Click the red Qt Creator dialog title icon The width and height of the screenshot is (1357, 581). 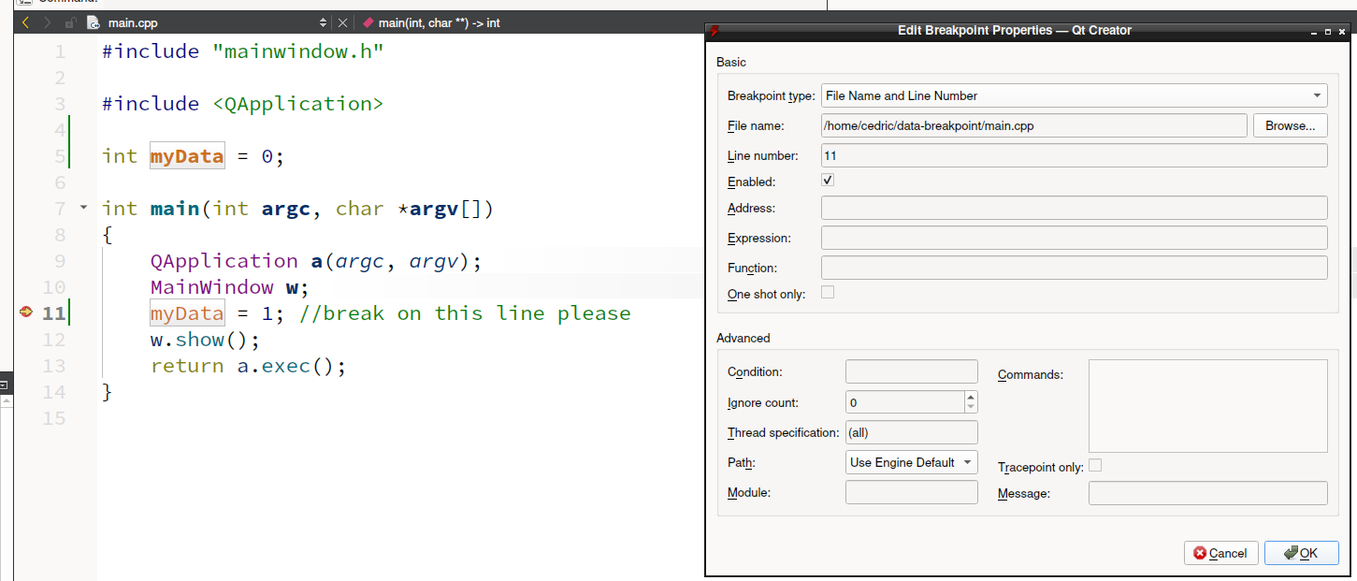(715, 31)
